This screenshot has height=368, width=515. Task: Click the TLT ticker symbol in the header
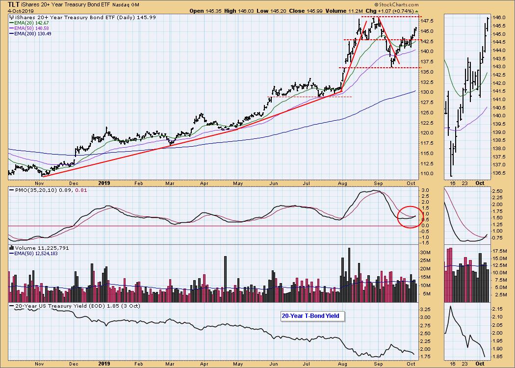coord(13,4)
